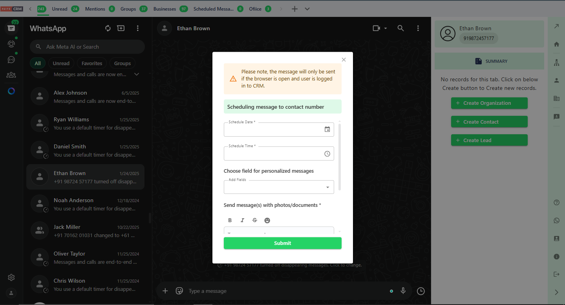Open video call options dropdown arrow
The height and width of the screenshot is (305, 565).
(386, 28)
